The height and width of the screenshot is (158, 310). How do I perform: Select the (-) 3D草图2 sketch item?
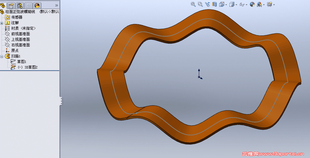[x=27, y=67]
